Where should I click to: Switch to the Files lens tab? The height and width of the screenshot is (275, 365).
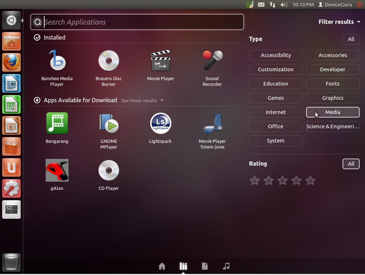point(204,266)
